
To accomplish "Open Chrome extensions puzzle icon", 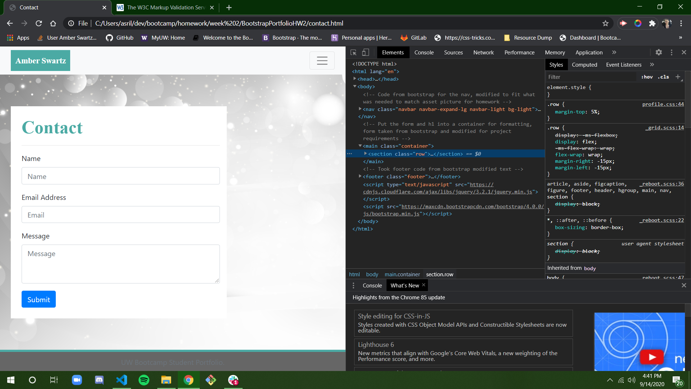I will (652, 23).
